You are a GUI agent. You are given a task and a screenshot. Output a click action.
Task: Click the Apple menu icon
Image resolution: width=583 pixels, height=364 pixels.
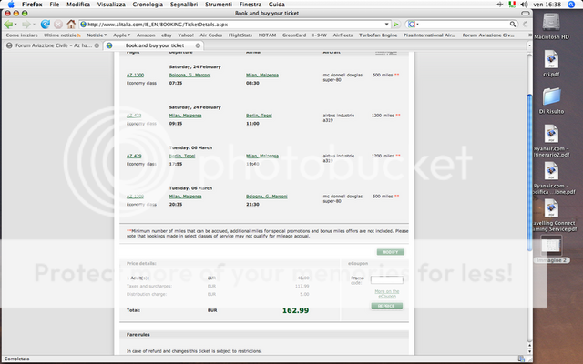pyautogui.click(x=9, y=5)
